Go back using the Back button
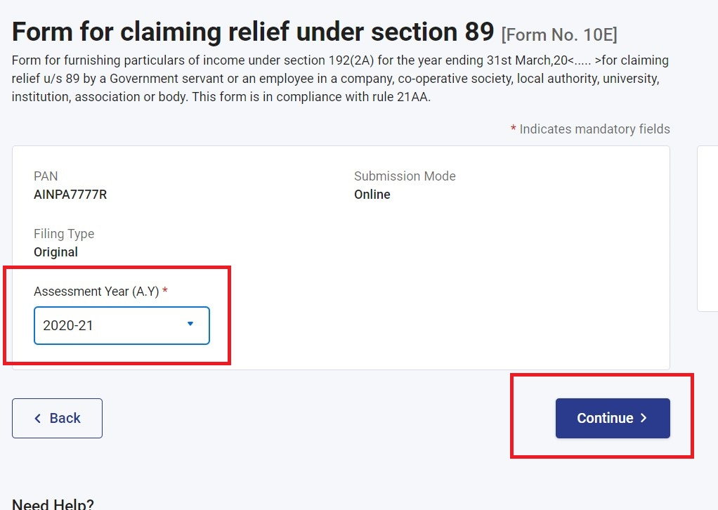 (57, 419)
